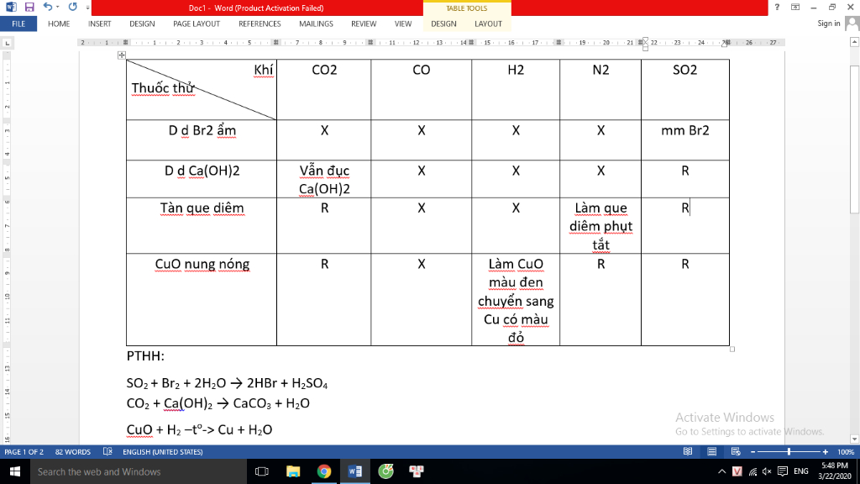Click the ENG input language indicator
Image resolution: width=860 pixels, height=484 pixels.
click(800, 471)
